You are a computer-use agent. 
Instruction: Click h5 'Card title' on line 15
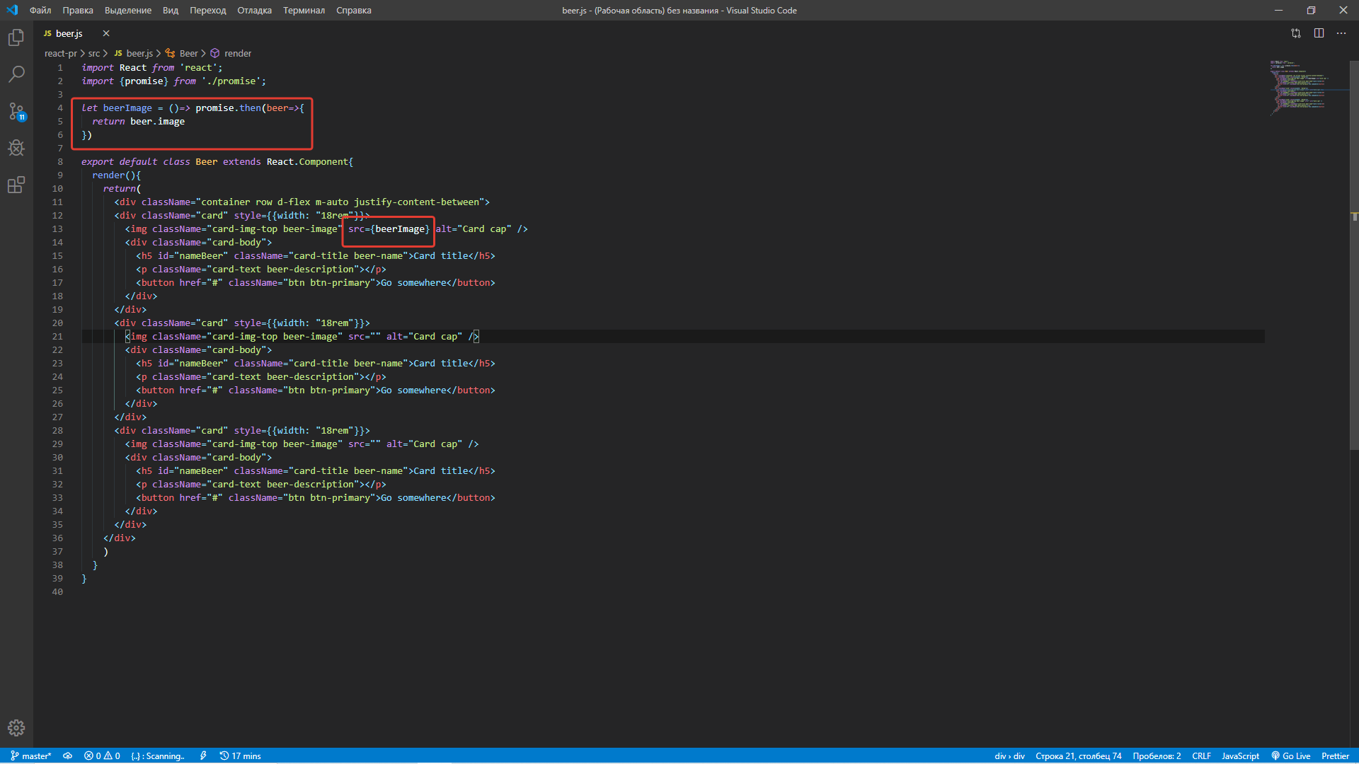click(x=440, y=255)
